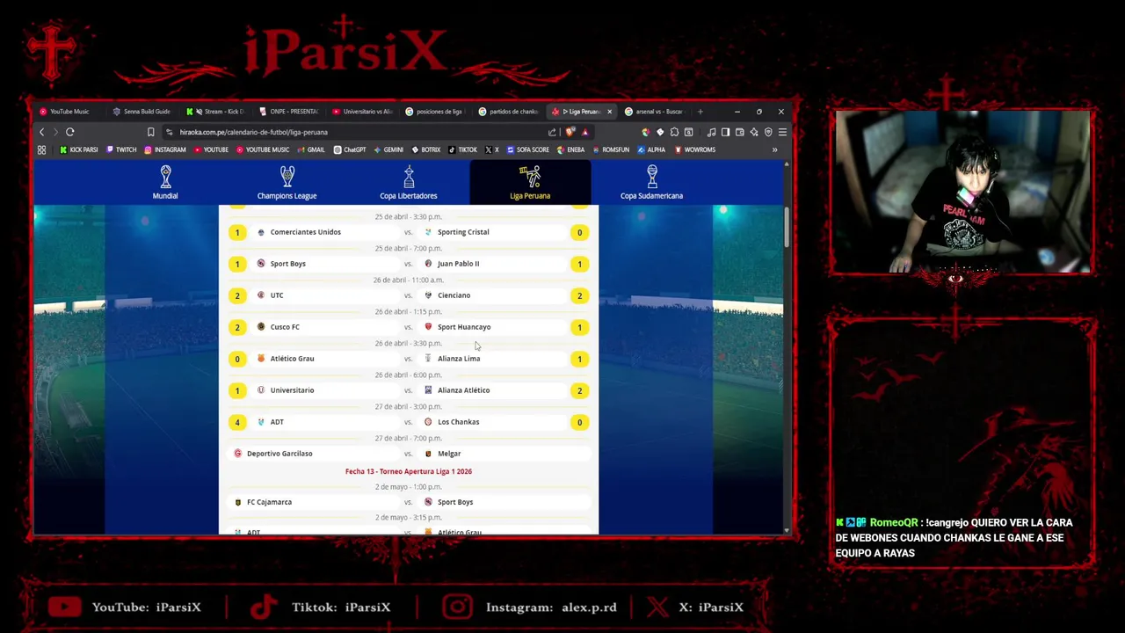Reload the current page
1125x633 pixels.
[x=69, y=132]
